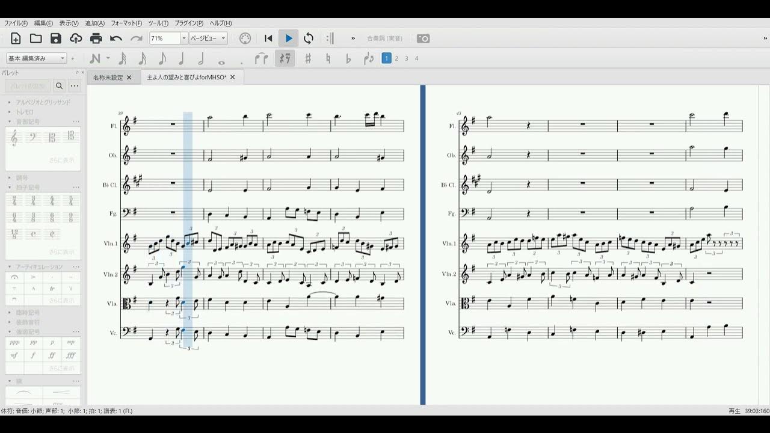Viewport: 770px width, 433px height.
Task: Open note input mode dropdown arrow
Action: 108,58
